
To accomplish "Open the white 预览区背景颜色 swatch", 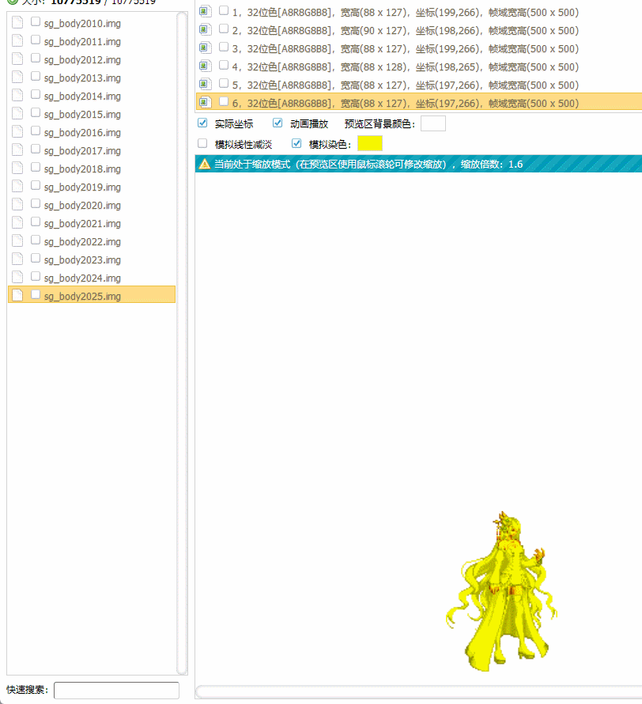I will click(x=433, y=123).
